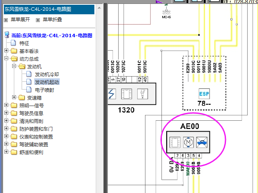Image resolution: width=258 pixels, height=193 pixels.
Task: Collapse the 发动机 tree node
Action: pyautogui.click(x=14, y=66)
